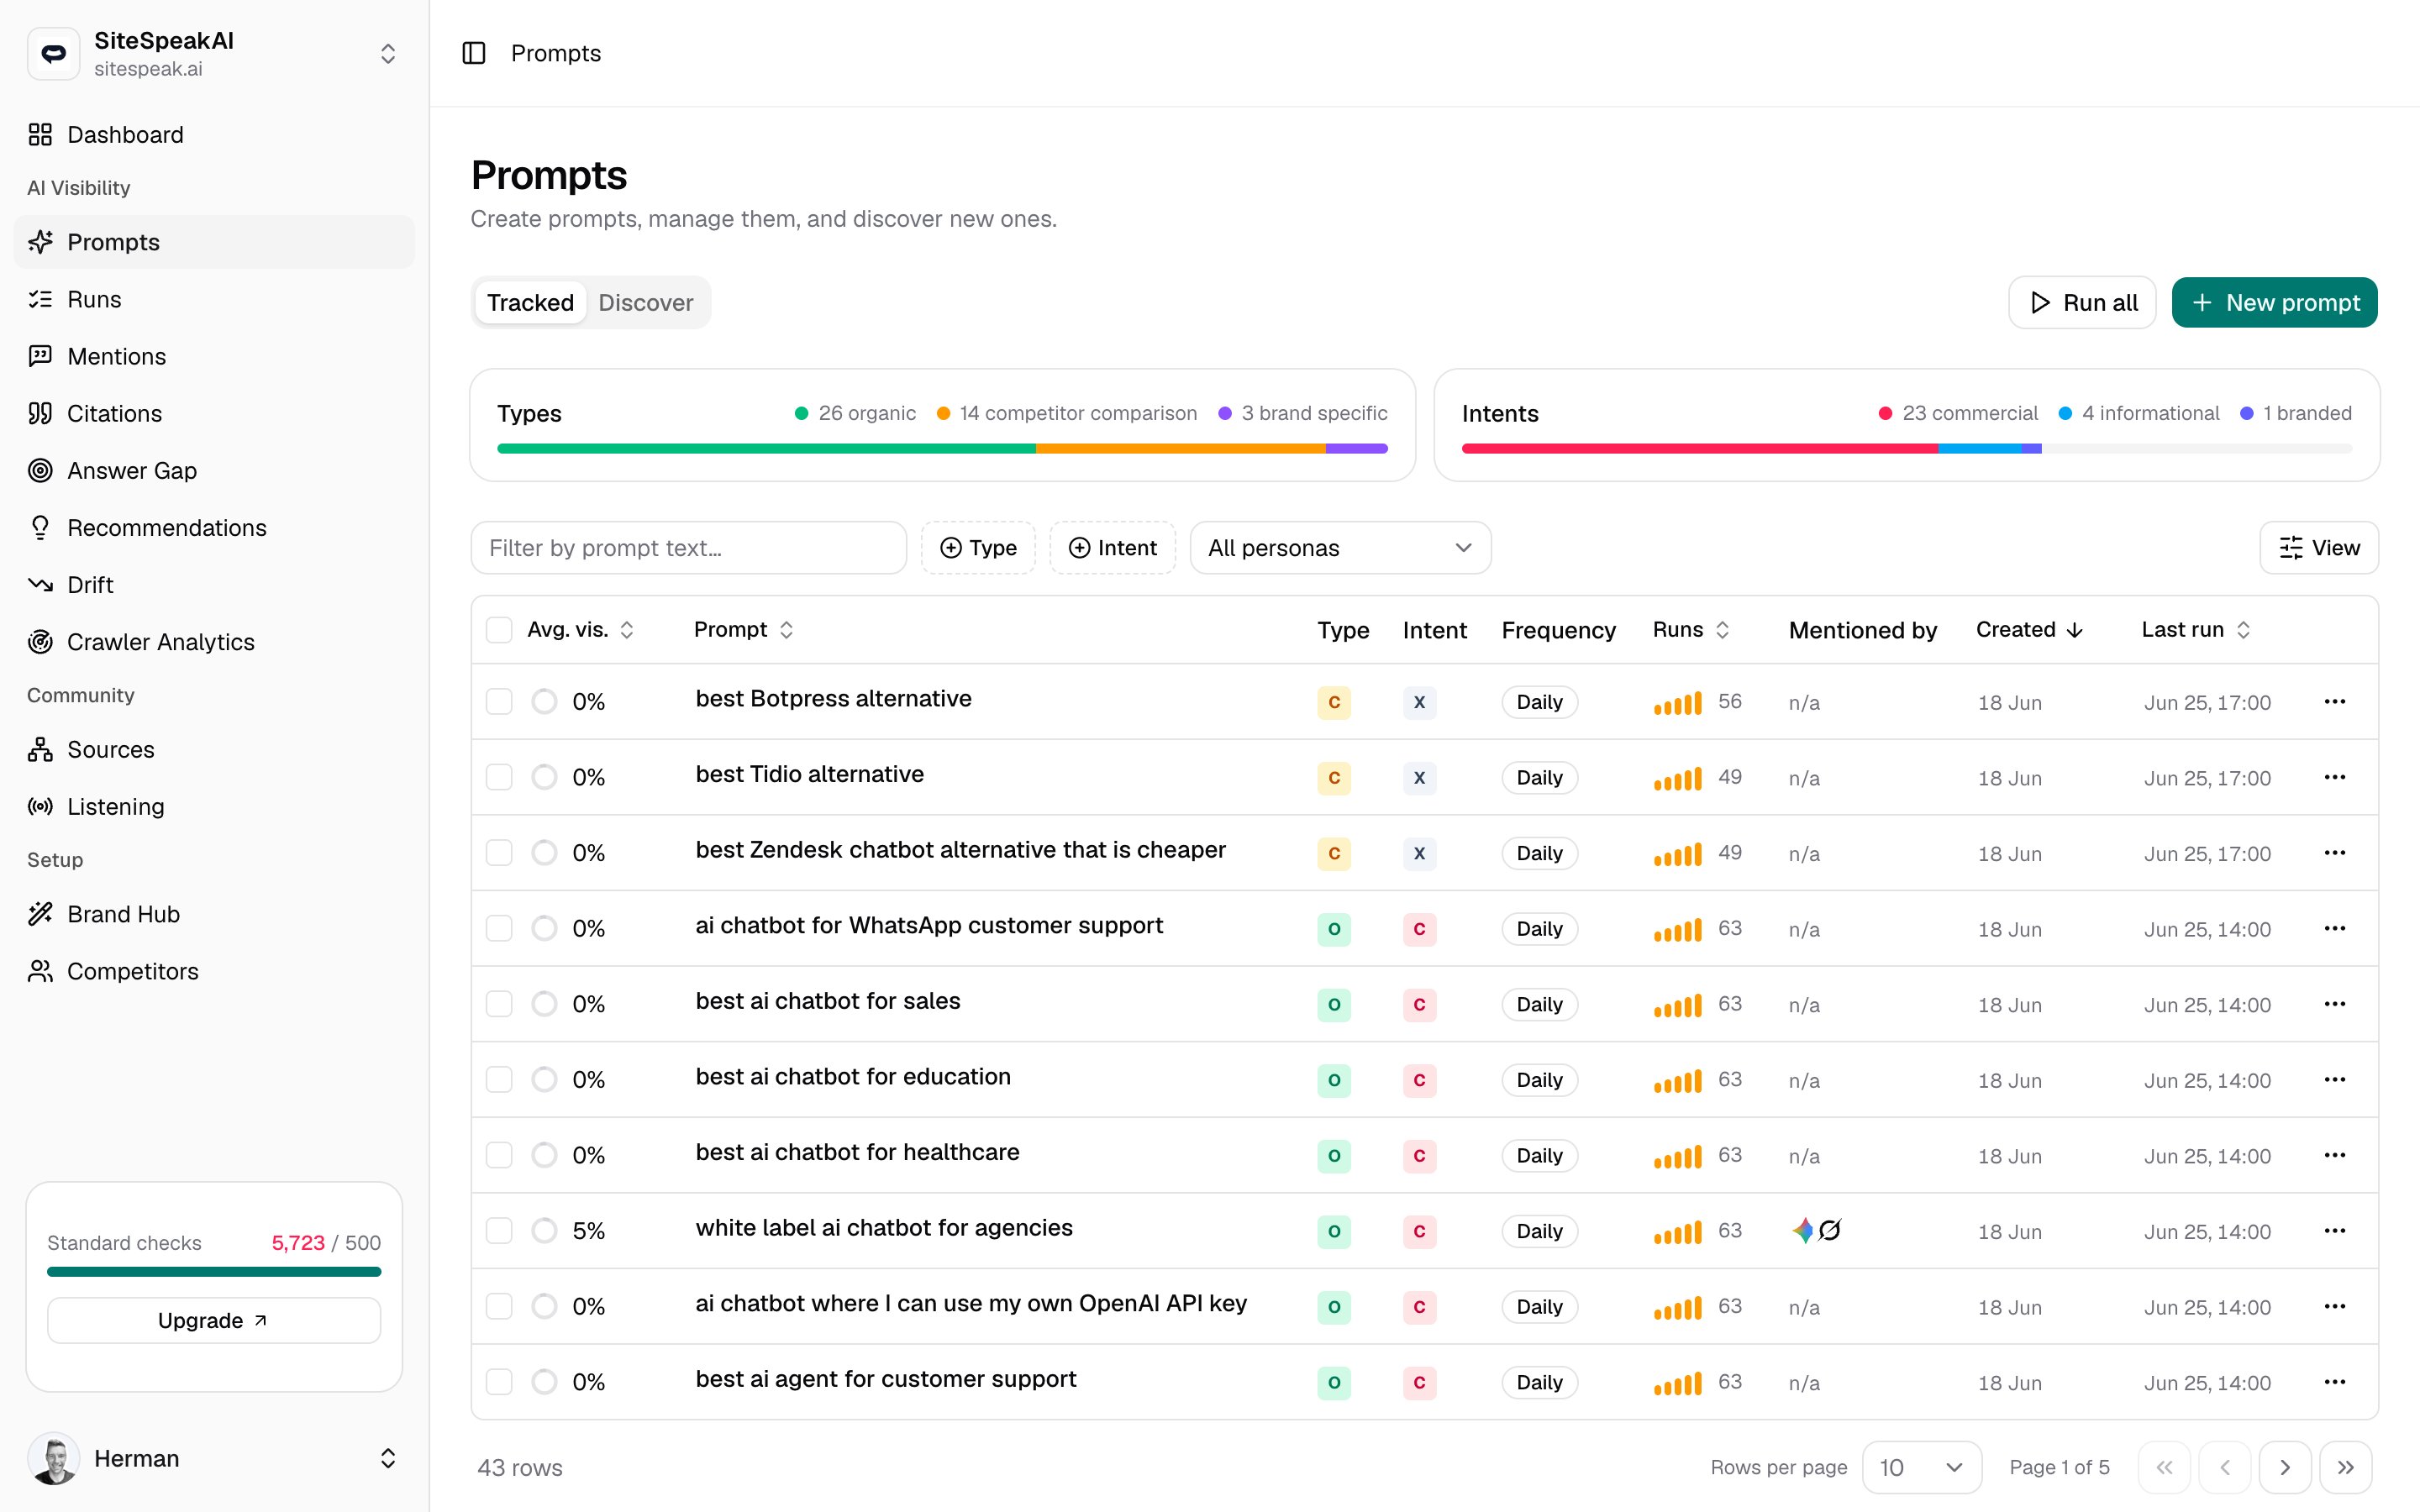Check the Zendesk chatbot alternative row
The image size is (2420, 1512).
[499, 853]
